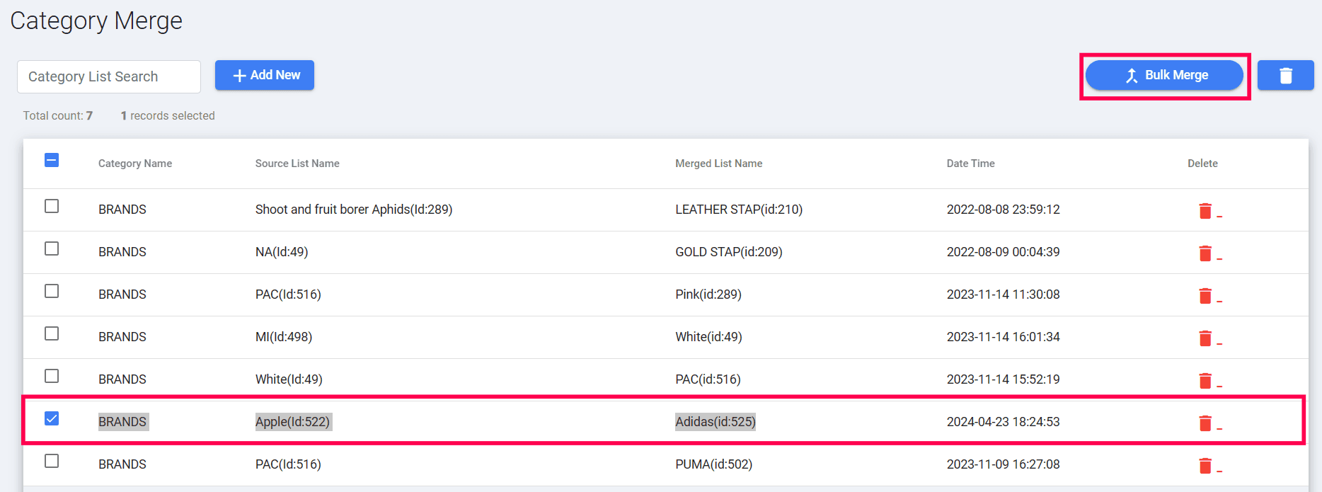Delete the White(id:49) merged row
Screen dimensions: 1322x492
(1205, 338)
